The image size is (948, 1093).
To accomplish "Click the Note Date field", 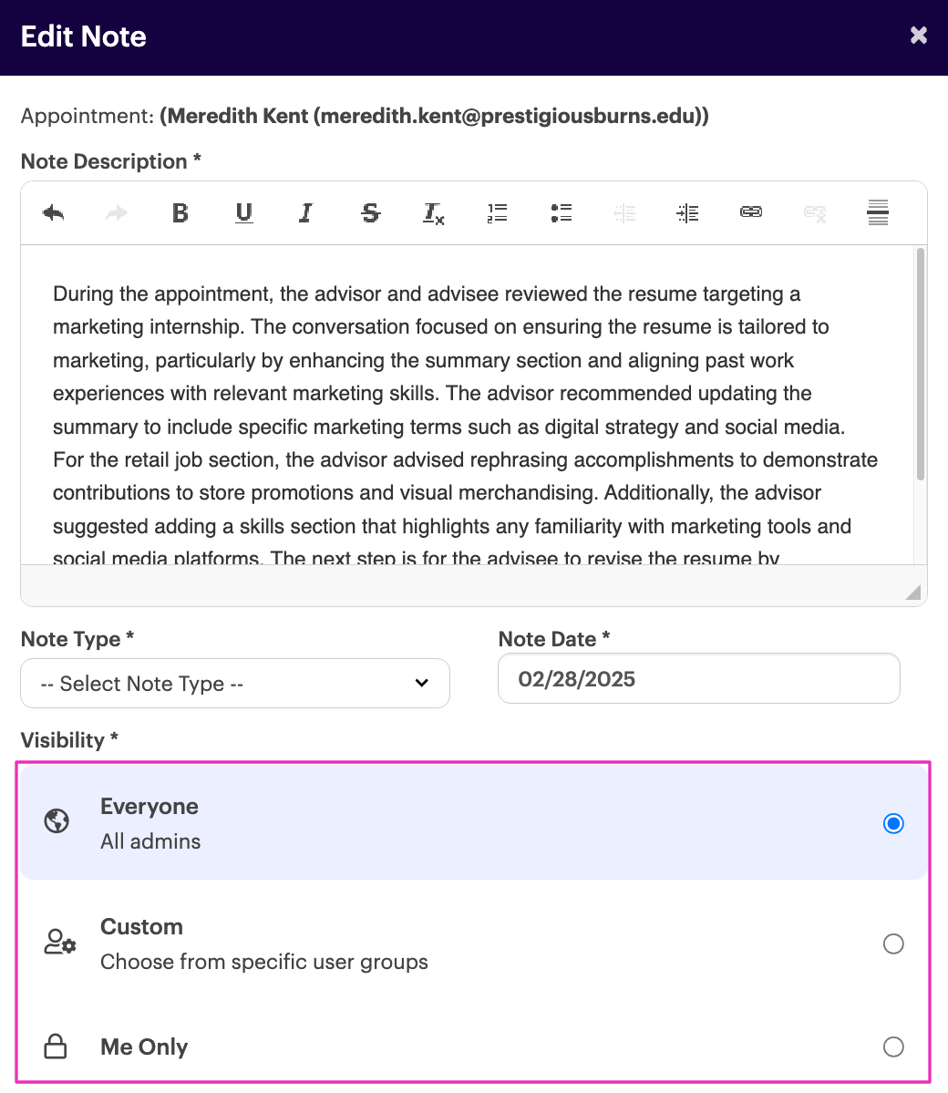I will 698,679.
